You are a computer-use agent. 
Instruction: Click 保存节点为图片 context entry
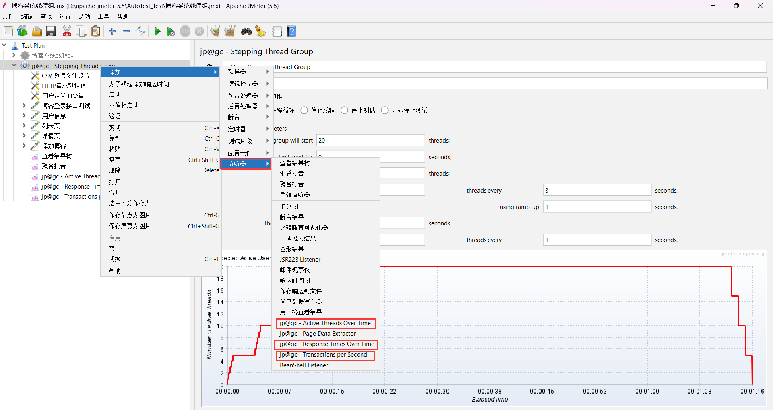click(161, 215)
